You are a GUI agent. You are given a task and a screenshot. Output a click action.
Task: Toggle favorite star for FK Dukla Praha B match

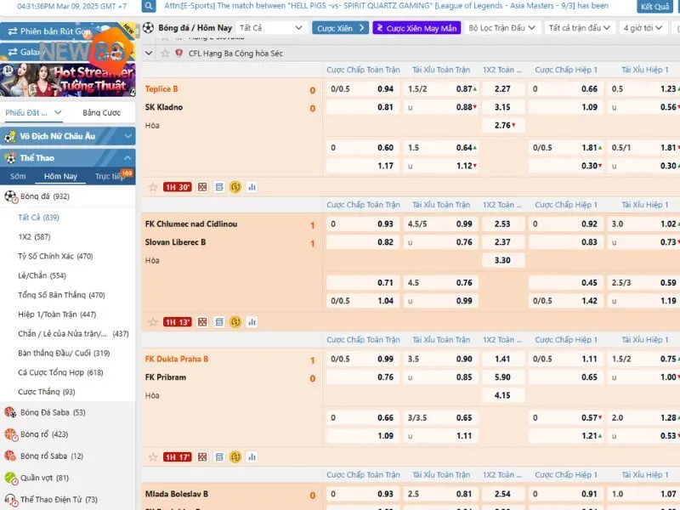pos(153,456)
